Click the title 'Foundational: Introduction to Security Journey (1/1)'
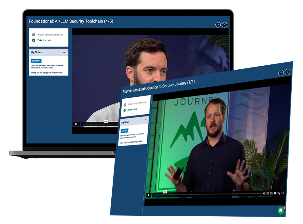 [159, 87]
